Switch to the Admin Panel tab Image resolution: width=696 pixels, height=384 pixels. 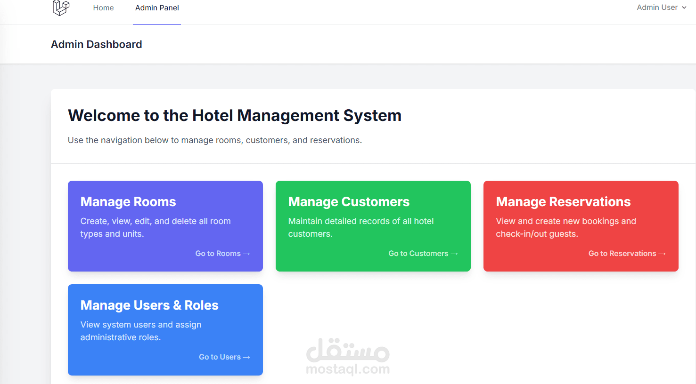click(x=156, y=8)
